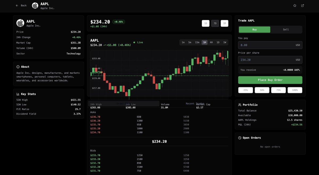The width and height of the screenshot is (319, 175).
Task: Click the Open Orders clock icon
Action: tap(240, 138)
